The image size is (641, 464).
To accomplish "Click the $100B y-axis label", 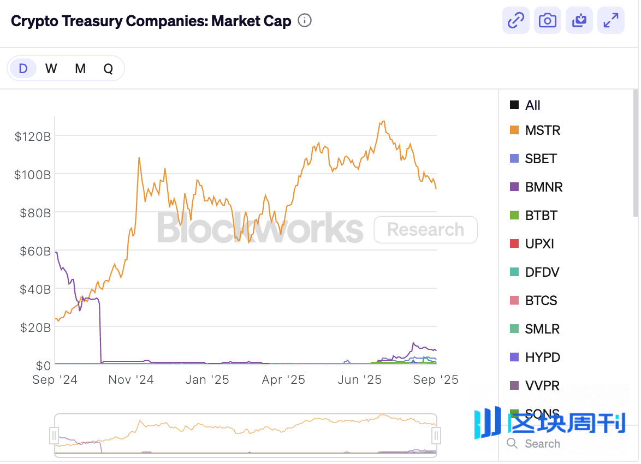I will coord(33,175).
